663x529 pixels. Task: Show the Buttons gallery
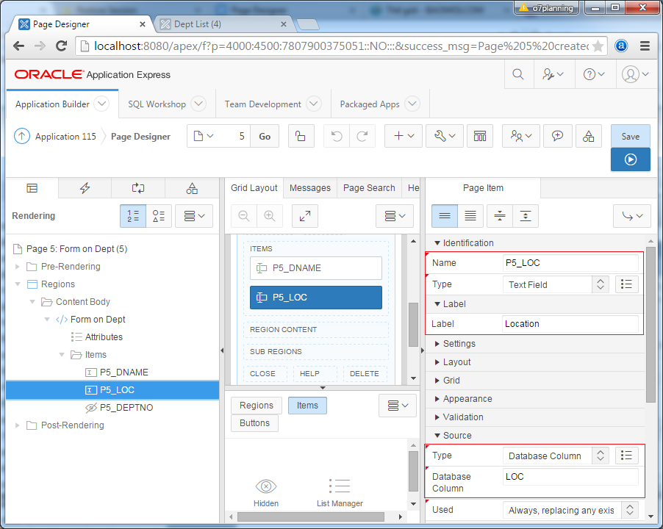tap(254, 423)
